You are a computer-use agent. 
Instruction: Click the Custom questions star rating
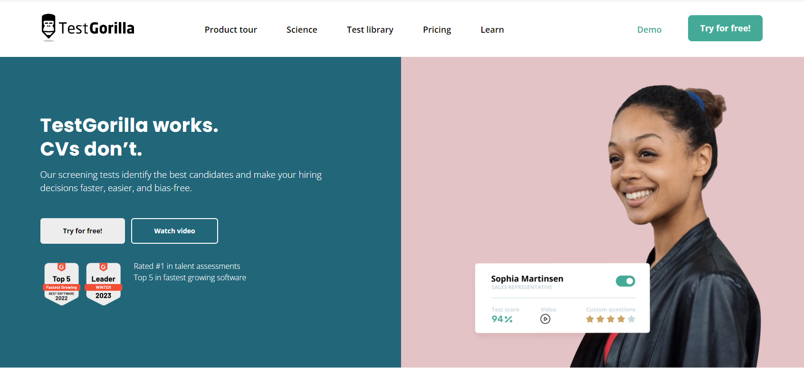pyautogui.click(x=611, y=319)
